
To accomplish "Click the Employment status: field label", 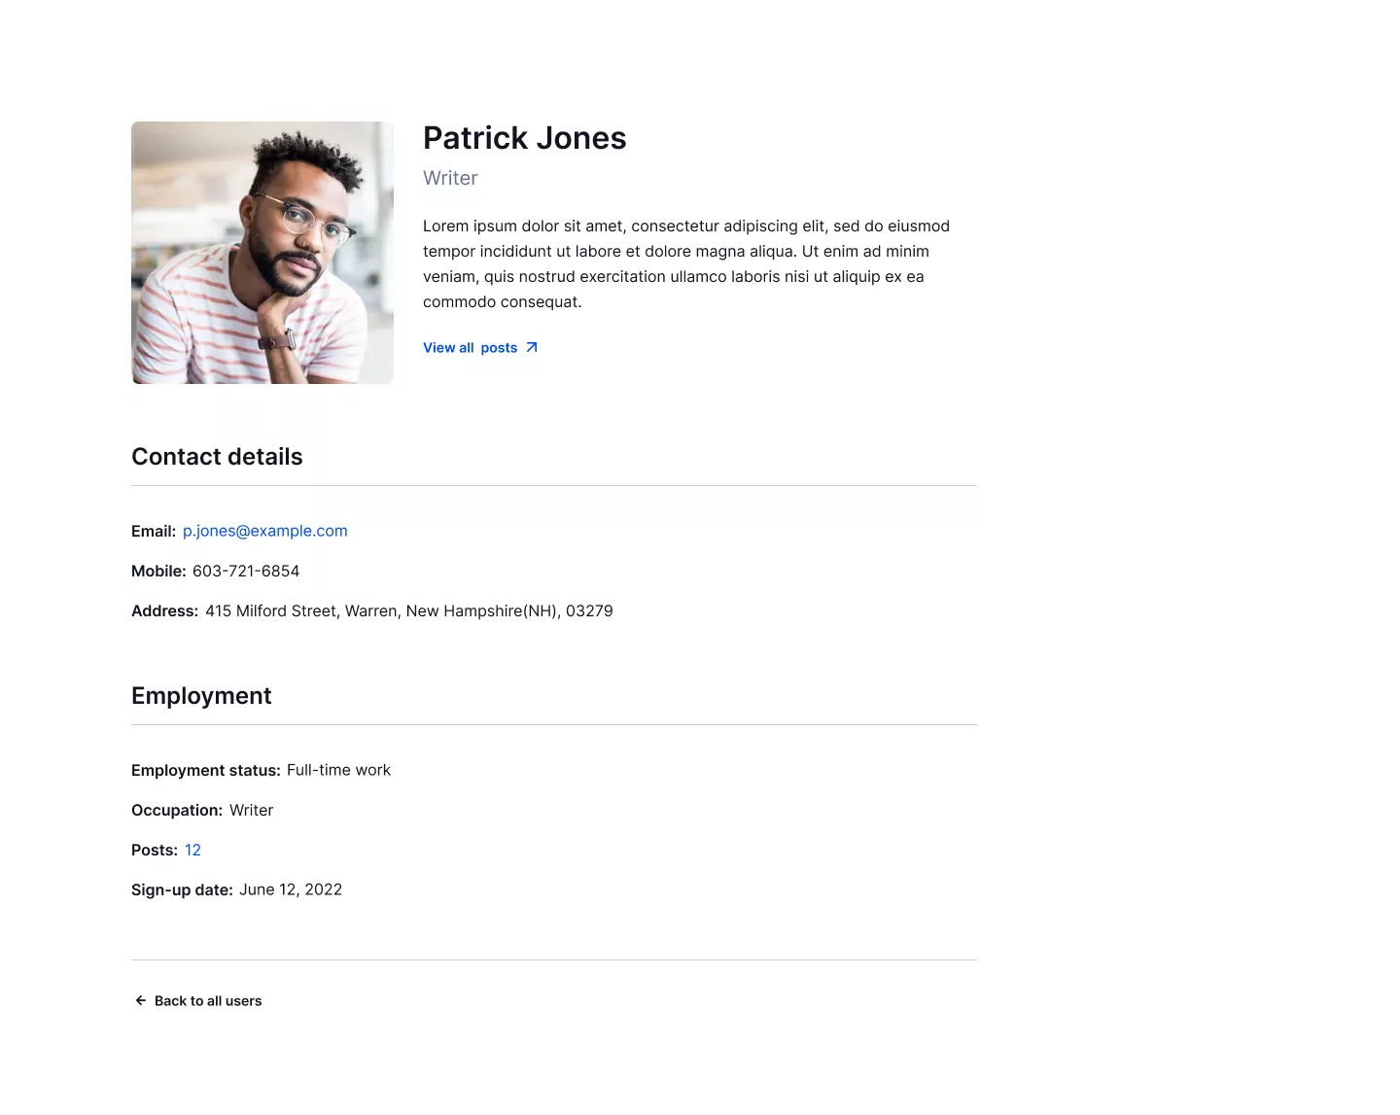I will (205, 770).
